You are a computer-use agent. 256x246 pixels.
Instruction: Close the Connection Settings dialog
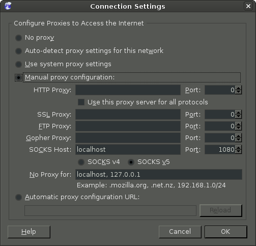[248, 6]
